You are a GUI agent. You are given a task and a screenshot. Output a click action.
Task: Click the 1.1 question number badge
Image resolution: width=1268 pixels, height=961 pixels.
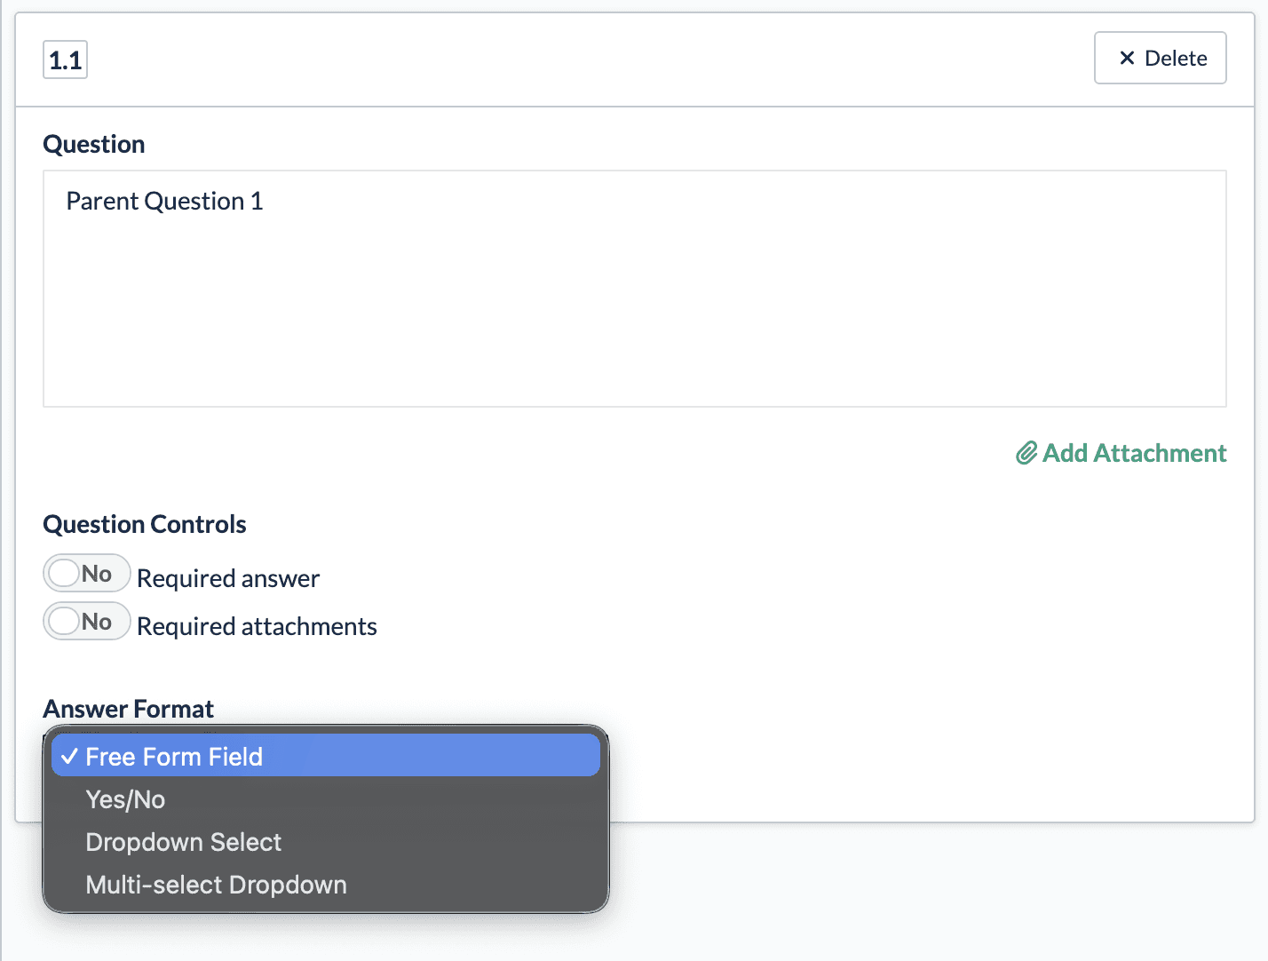click(x=65, y=60)
